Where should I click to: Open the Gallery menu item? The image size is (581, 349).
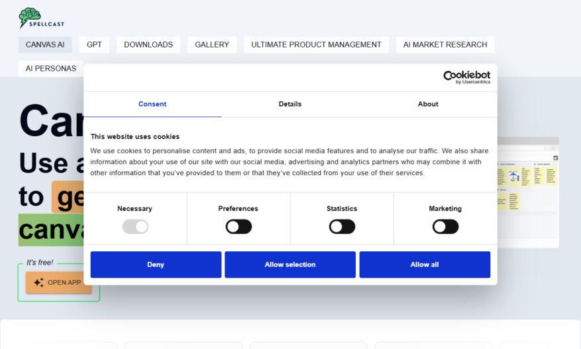212,45
